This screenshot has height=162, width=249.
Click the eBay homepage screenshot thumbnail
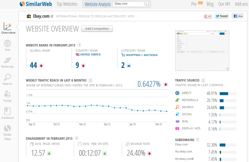tap(202, 51)
